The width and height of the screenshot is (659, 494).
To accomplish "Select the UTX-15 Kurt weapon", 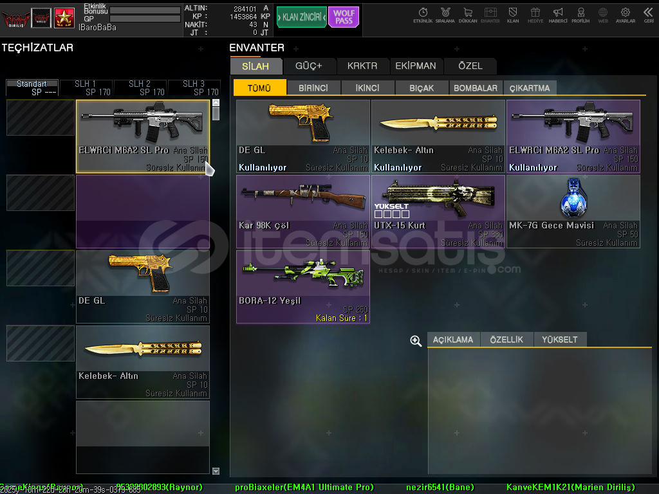I will coord(438,211).
